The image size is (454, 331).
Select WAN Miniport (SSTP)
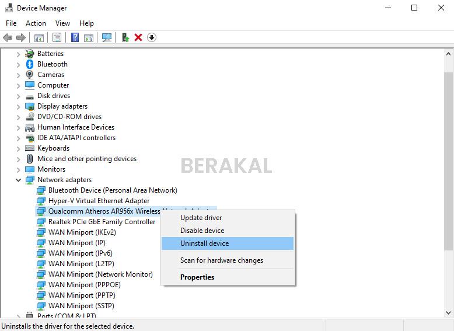pos(81,306)
